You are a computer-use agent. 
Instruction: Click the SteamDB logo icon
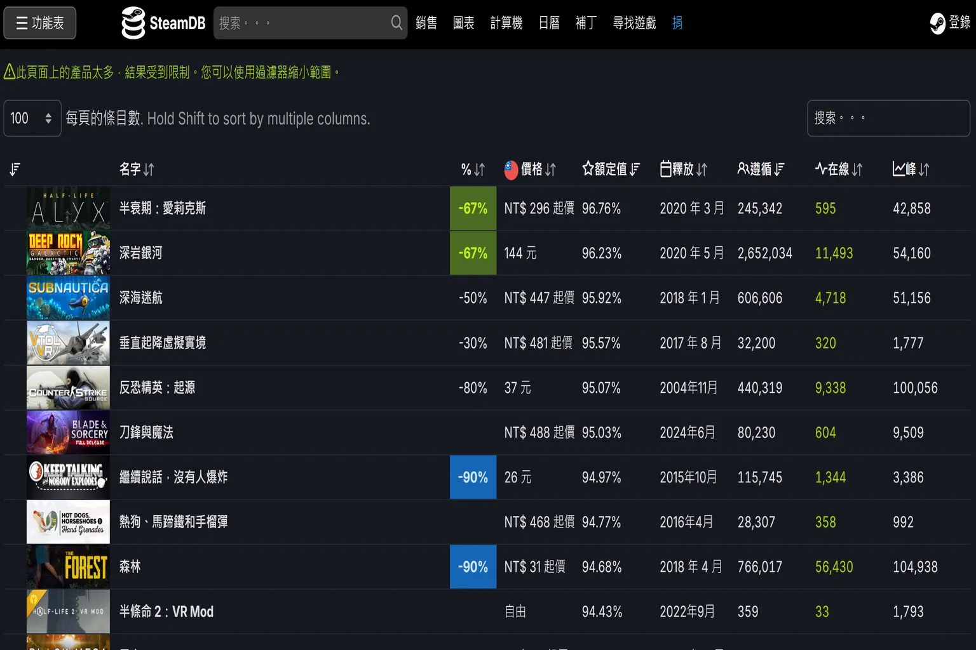coord(133,23)
